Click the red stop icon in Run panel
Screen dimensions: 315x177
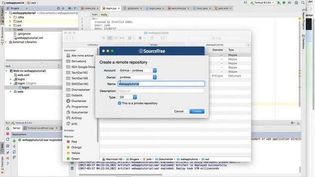(8, 134)
